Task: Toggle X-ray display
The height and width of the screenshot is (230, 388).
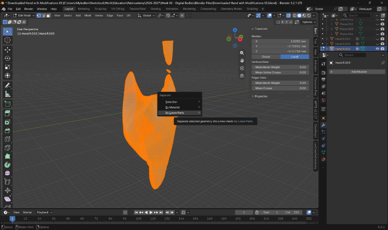Action: click(288, 15)
